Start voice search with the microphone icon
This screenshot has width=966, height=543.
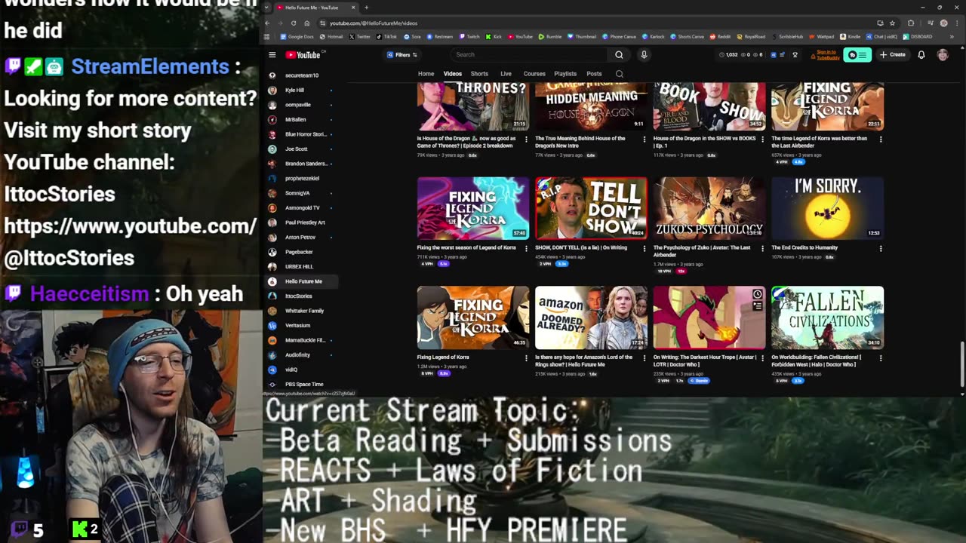[644, 55]
